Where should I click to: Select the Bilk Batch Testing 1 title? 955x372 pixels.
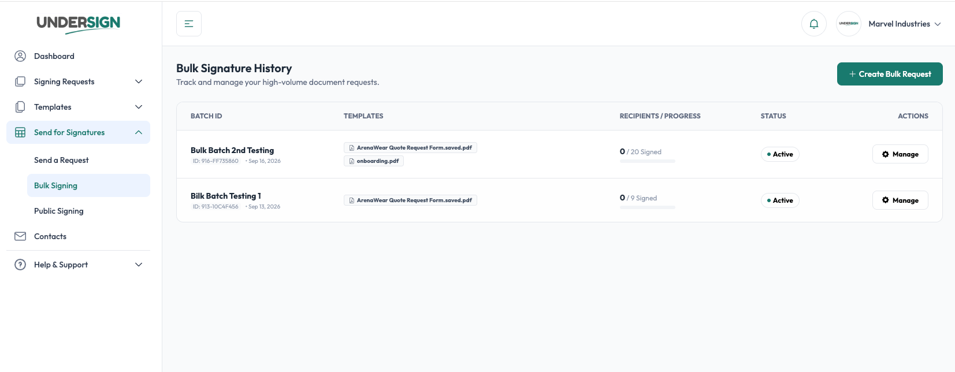[x=226, y=196]
